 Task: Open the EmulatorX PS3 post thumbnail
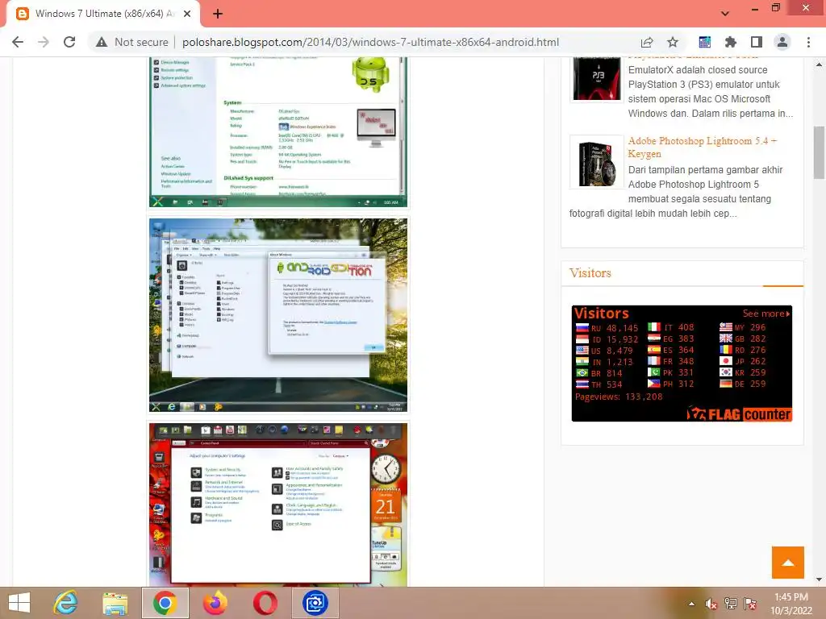[597, 79]
